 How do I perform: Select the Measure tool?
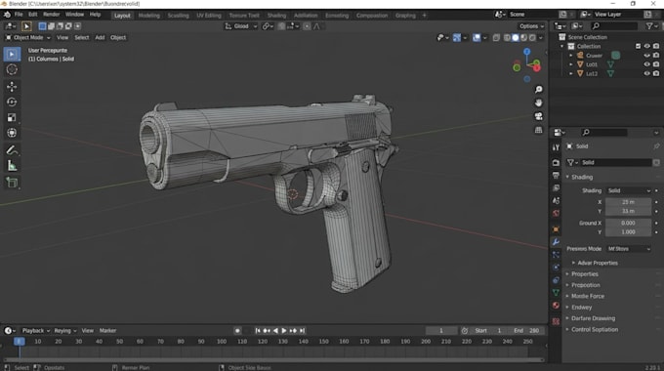12,166
